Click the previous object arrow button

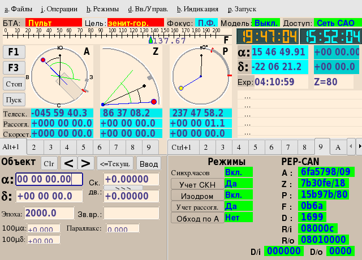[68, 163]
